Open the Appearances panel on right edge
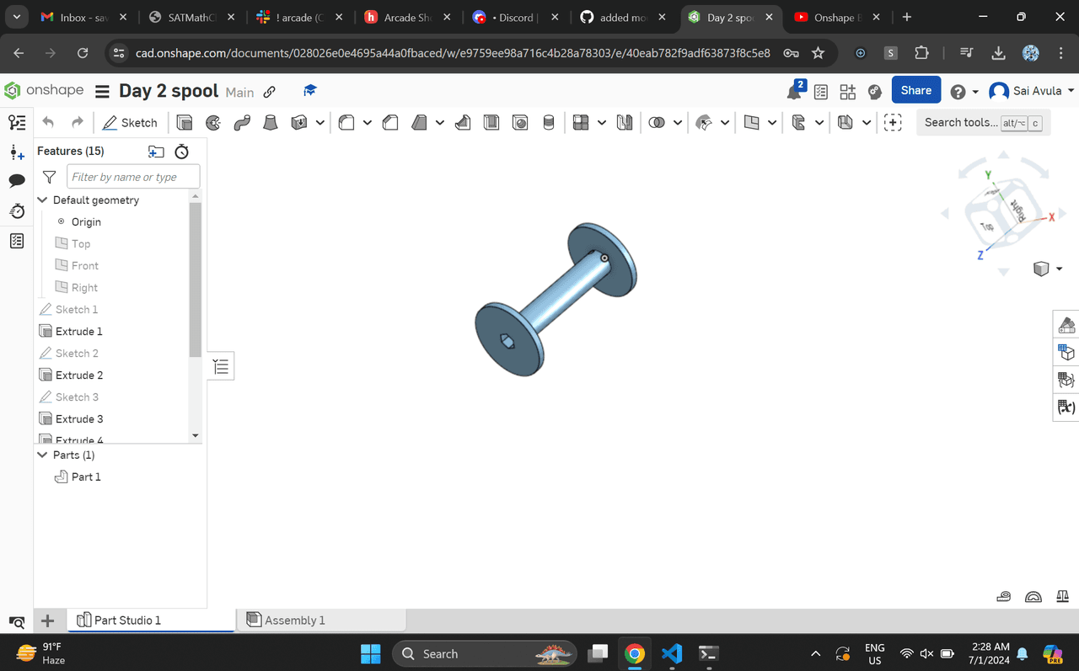1079x671 pixels. (x=1066, y=324)
